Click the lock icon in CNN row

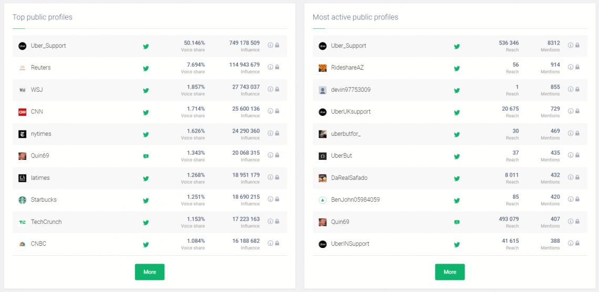(x=277, y=111)
